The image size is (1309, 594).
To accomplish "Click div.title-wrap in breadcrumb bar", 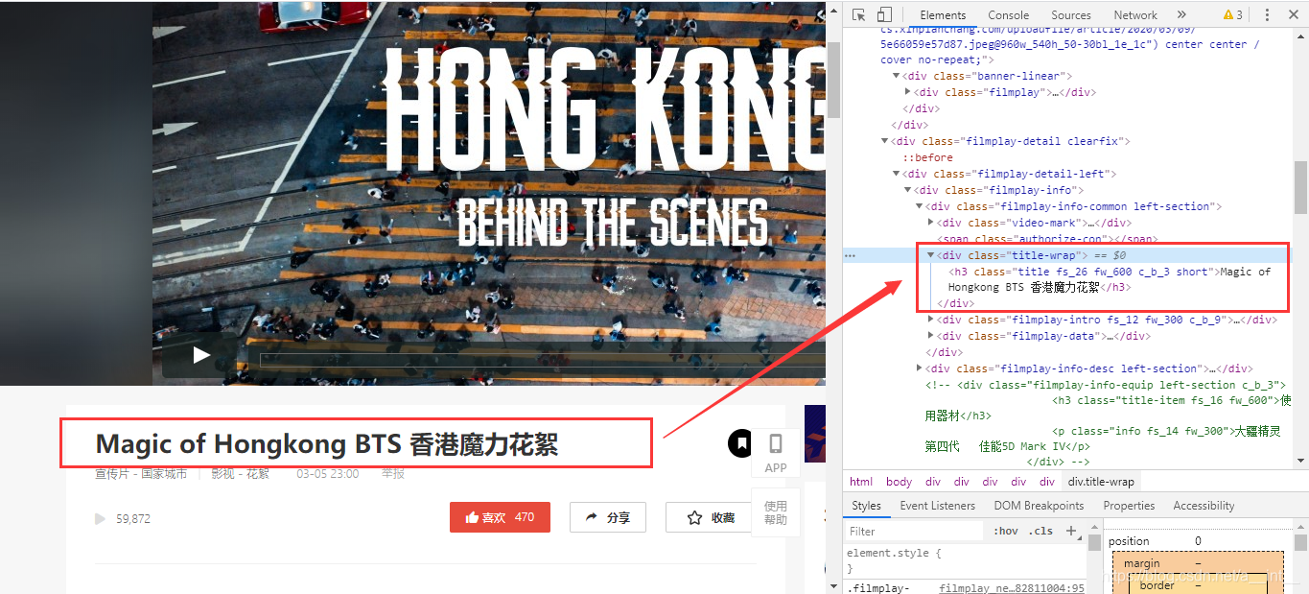I will (1101, 482).
